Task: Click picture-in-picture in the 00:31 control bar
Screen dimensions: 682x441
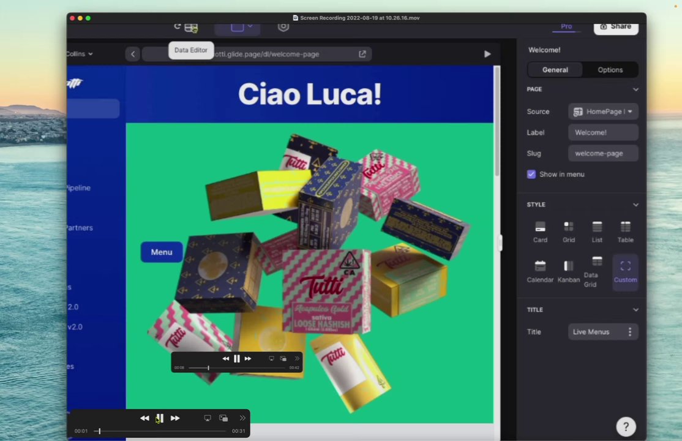Action: click(x=223, y=418)
